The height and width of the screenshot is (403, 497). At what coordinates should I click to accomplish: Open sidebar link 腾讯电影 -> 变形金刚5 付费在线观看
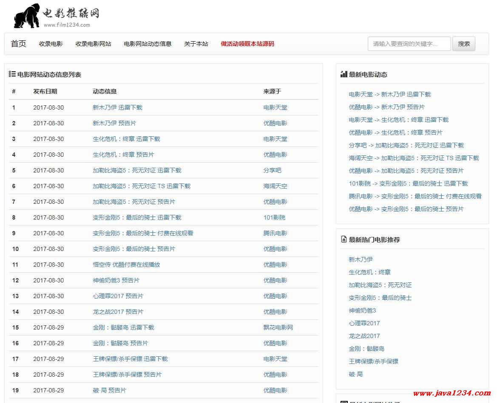(x=415, y=196)
